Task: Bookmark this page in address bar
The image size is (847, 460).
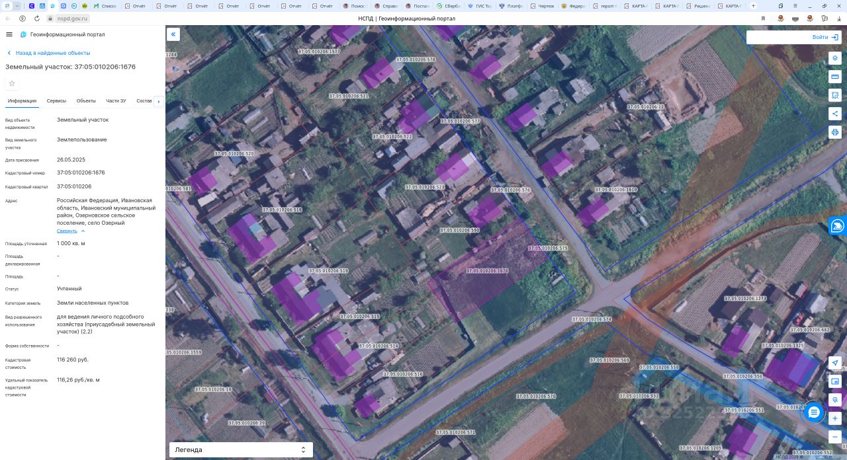Action: pyautogui.click(x=763, y=19)
